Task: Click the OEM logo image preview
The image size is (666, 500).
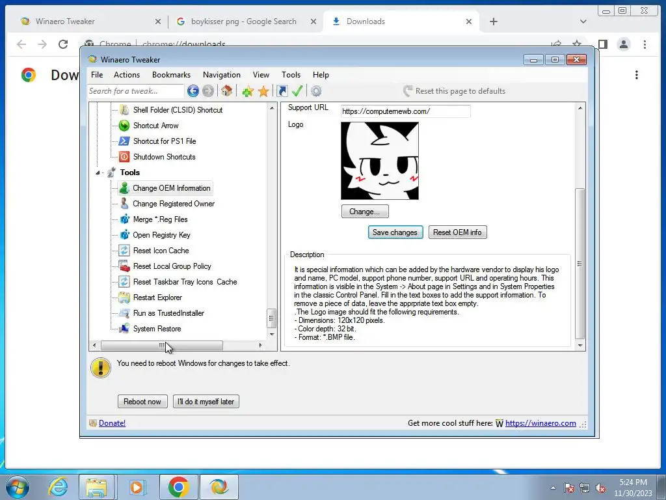Action: (380, 161)
